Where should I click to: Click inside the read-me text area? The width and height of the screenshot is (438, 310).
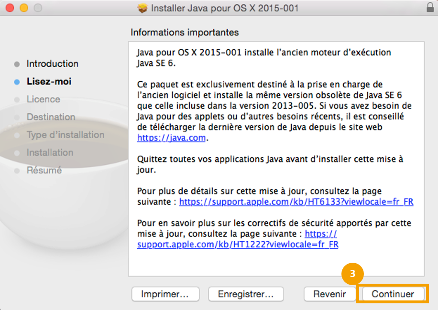(x=275, y=263)
